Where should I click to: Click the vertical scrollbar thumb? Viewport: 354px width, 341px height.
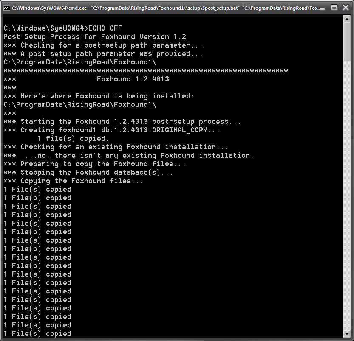pyautogui.click(x=347, y=42)
